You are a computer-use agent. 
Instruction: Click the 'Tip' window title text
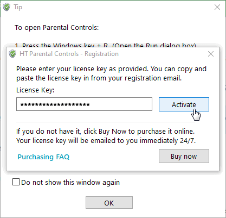tap(18, 7)
